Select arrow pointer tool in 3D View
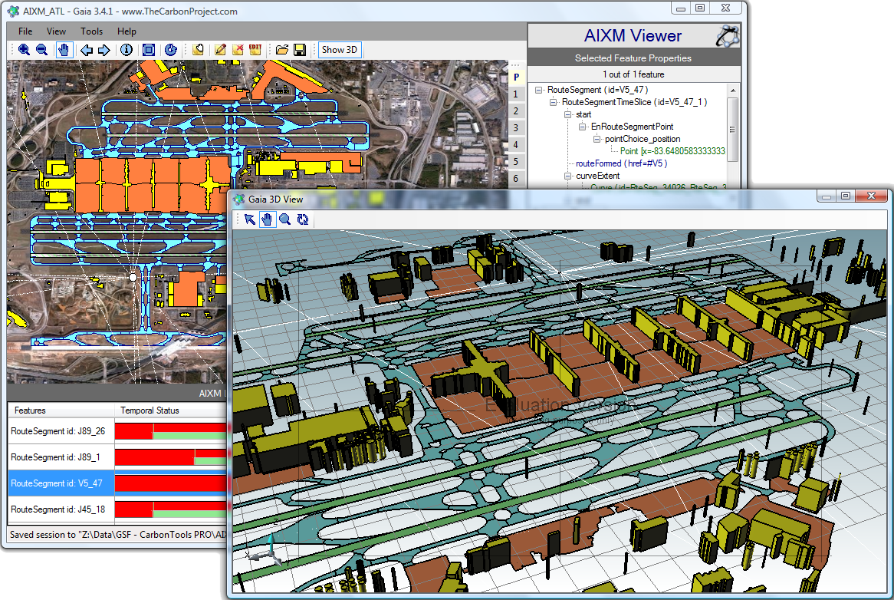 250,219
